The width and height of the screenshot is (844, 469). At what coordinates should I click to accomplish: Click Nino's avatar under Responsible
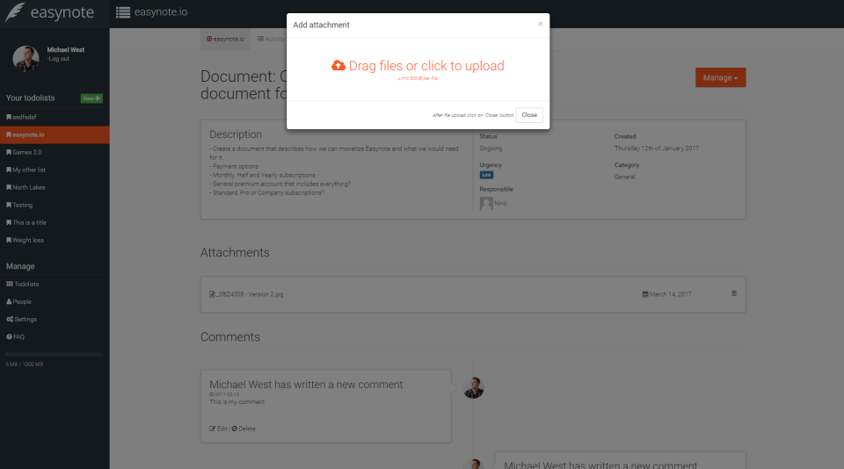[486, 203]
